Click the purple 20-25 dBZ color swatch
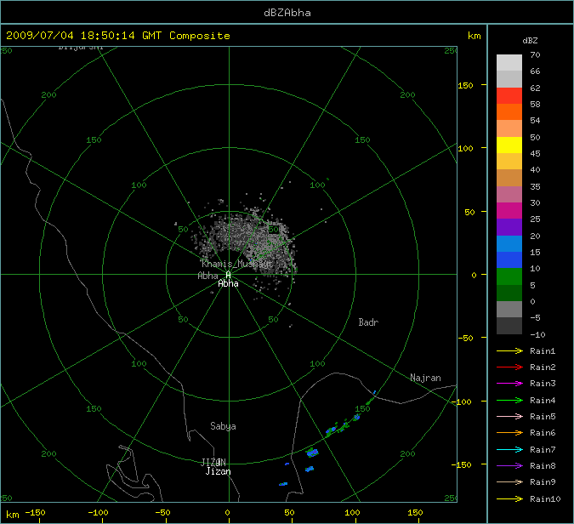Screen dimensions: 574x524 [x=509, y=227]
